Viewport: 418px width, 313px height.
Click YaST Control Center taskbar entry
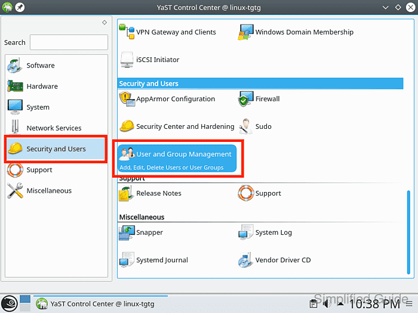(101, 303)
